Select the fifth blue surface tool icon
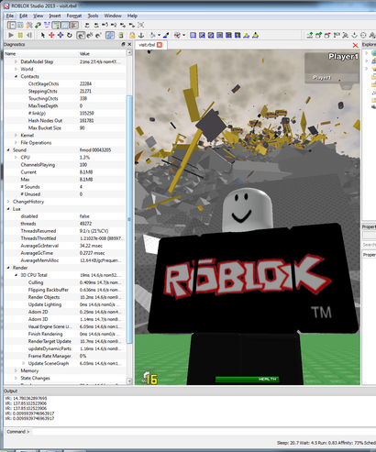 (x=228, y=35)
